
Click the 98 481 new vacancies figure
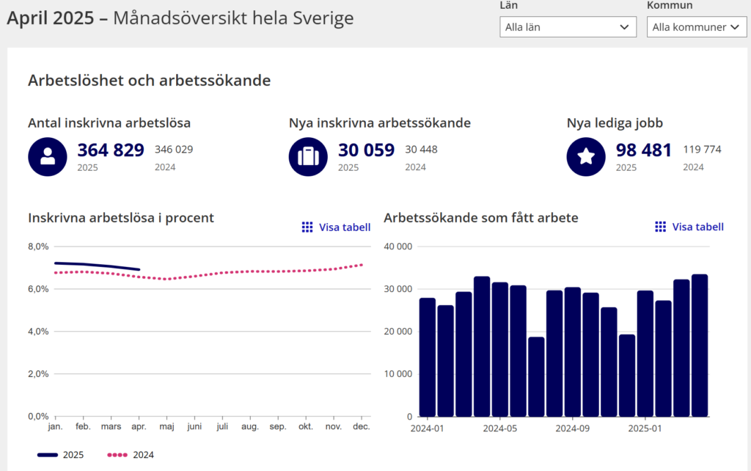click(x=643, y=150)
